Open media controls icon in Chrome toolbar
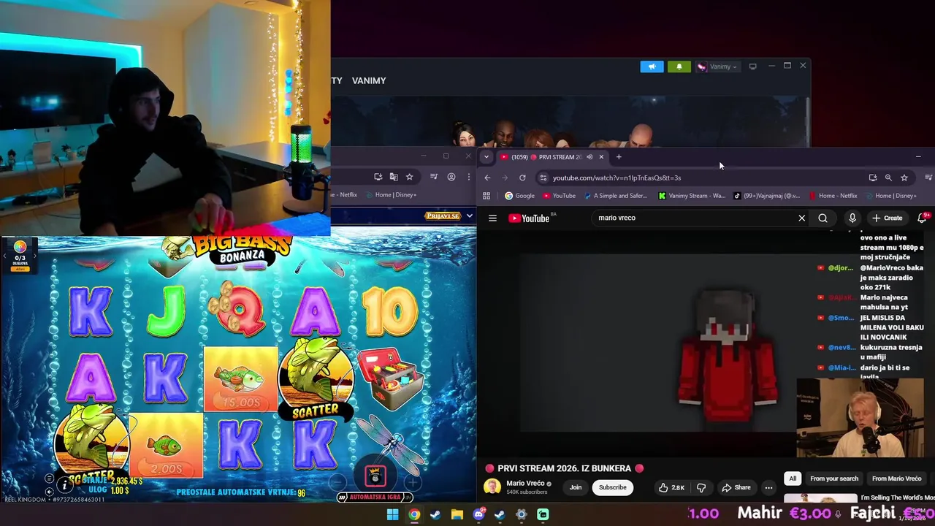Image resolution: width=935 pixels, height=526 pixels. (928, 178)
